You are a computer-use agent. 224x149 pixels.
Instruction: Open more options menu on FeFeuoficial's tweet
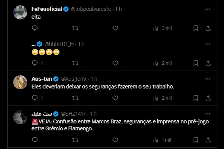(208, 9)
